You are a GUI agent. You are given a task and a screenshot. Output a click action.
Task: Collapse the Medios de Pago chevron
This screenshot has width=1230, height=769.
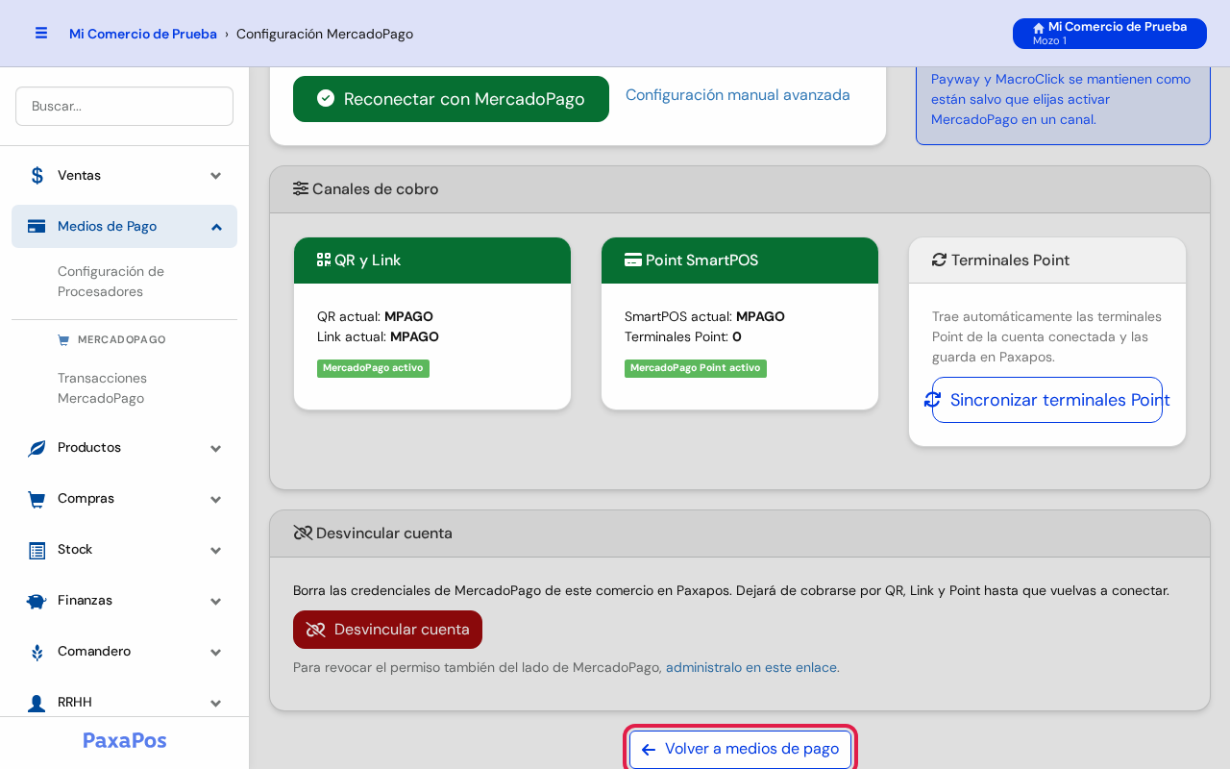pyautogui.click(x=216, y=227)
